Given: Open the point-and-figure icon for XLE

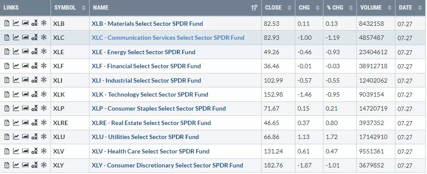Looking at the screenshot, I should 34,51.
